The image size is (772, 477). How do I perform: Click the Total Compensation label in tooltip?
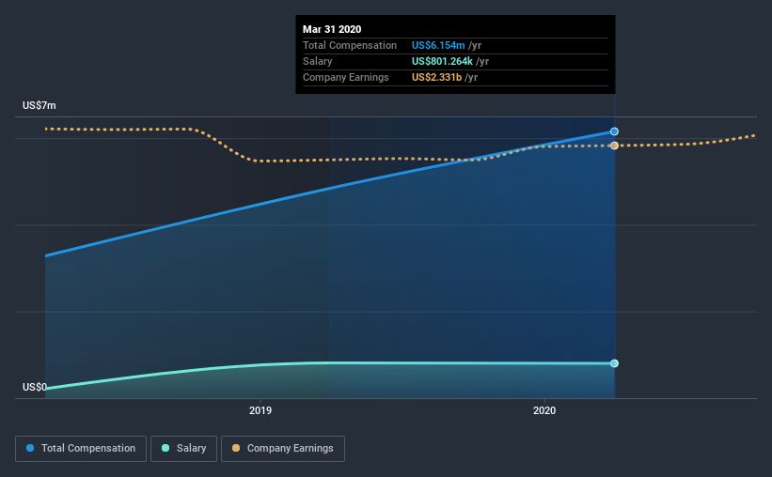coord(350,45)
